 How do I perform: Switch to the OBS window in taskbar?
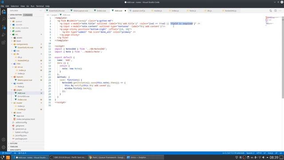pyautogui.click(x=68, y=157)
